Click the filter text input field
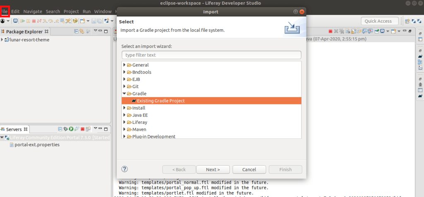The image size is (424, 197). click(x=211, y=55)
